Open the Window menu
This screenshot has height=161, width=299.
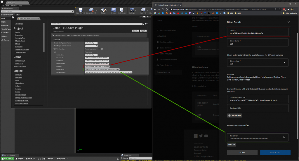(x=14, y=6)
